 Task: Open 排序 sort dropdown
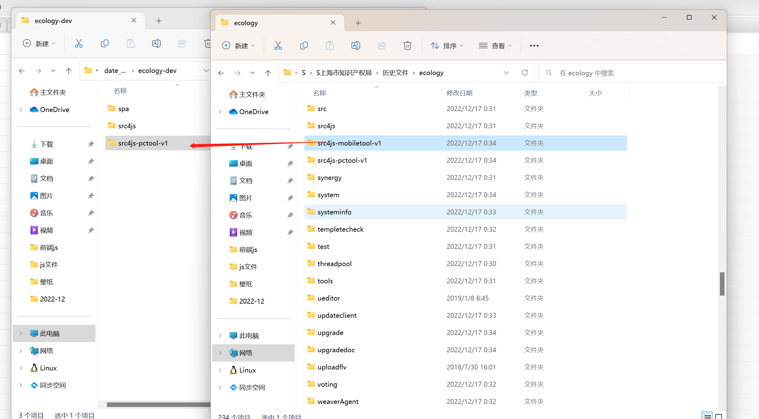[x=447, y=46]
